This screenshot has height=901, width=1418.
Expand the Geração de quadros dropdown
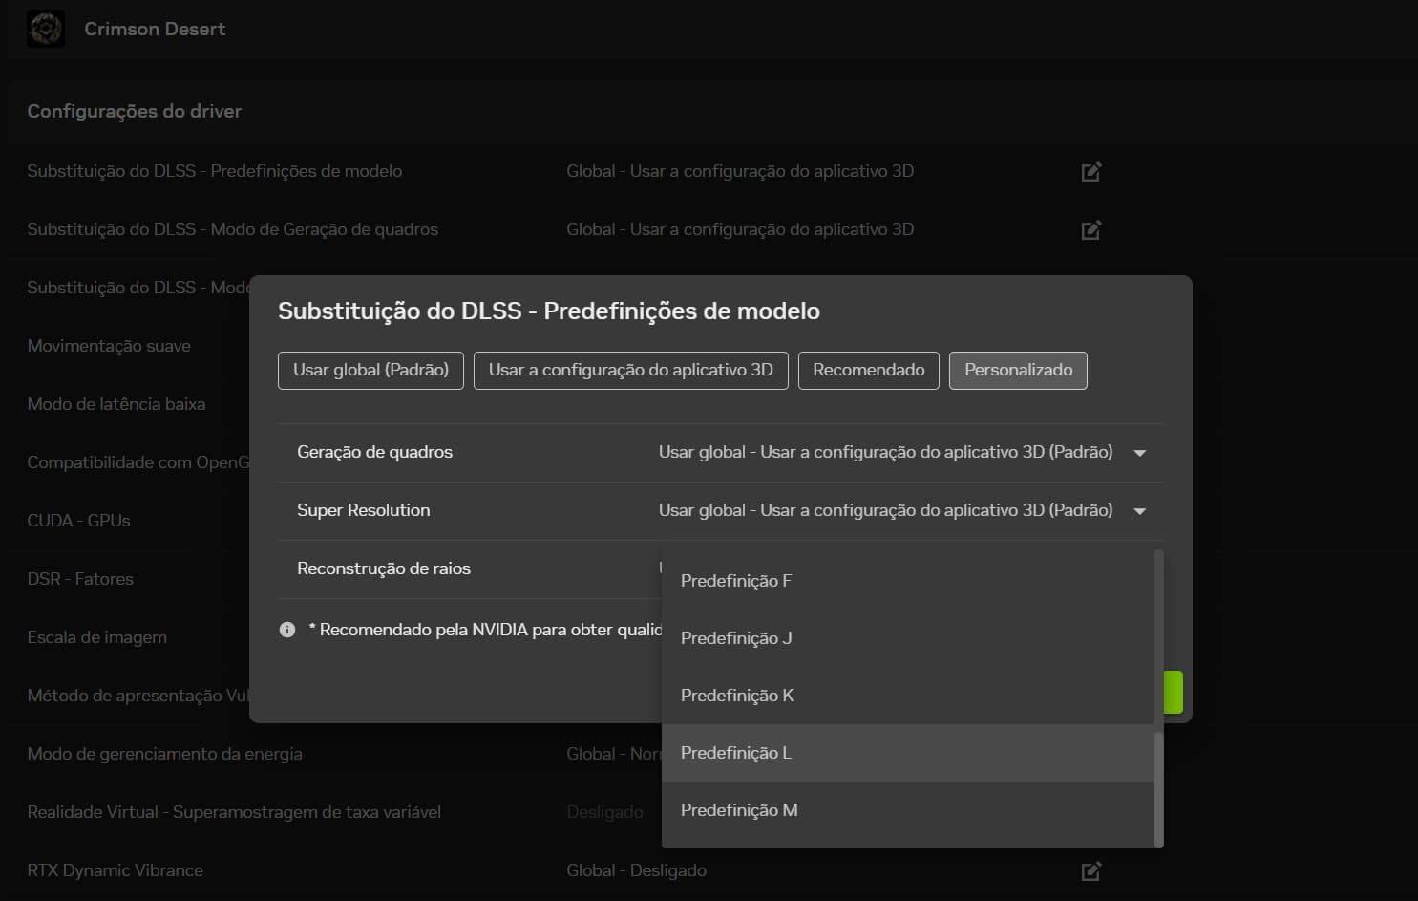(1139, 452)
